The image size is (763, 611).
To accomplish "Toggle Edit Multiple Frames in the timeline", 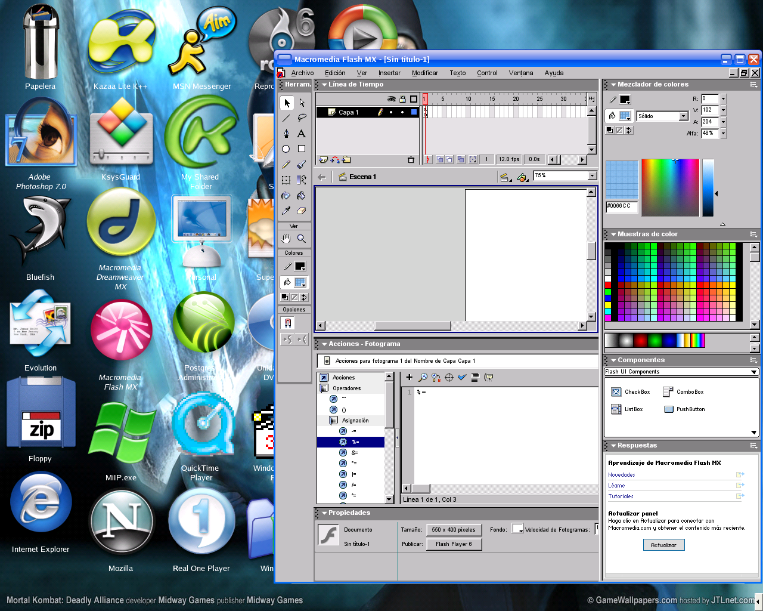I will (x=461, y=159).
